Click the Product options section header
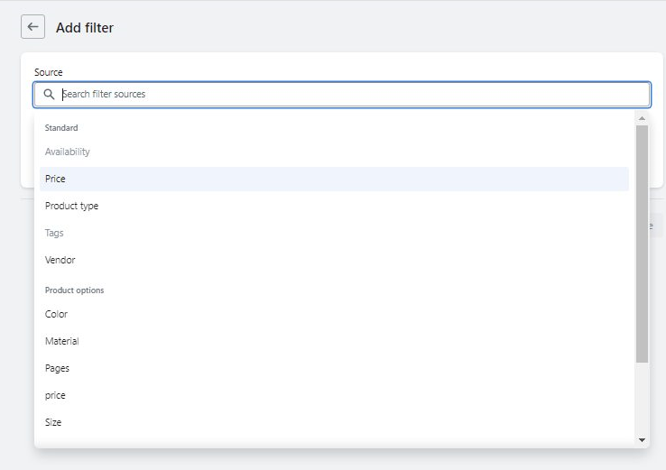 75,290
